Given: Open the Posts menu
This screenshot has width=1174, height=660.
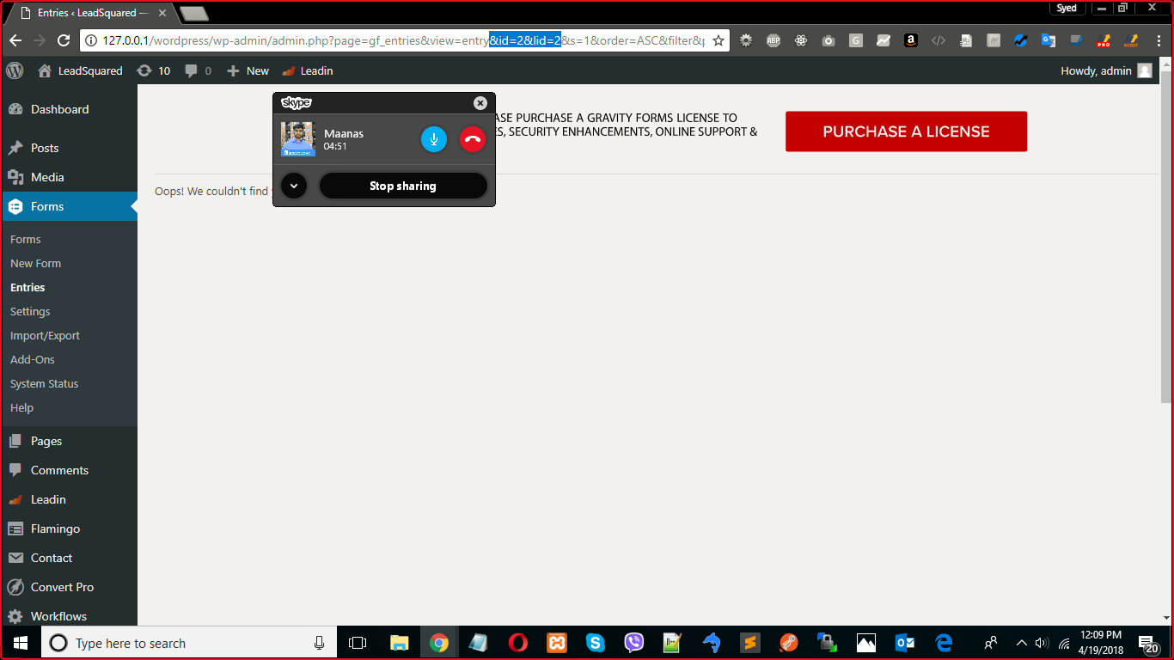Looking at the screenshot, I should point(69,148).
